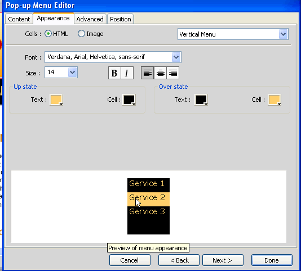Open the font Size dropdown
The width and height of the screenshot is (301, 271).
pos(61,72)
